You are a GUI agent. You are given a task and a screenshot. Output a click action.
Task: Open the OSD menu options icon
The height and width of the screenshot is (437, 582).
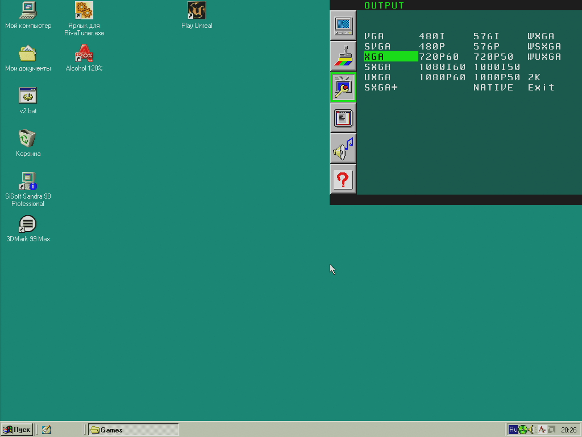343,118
